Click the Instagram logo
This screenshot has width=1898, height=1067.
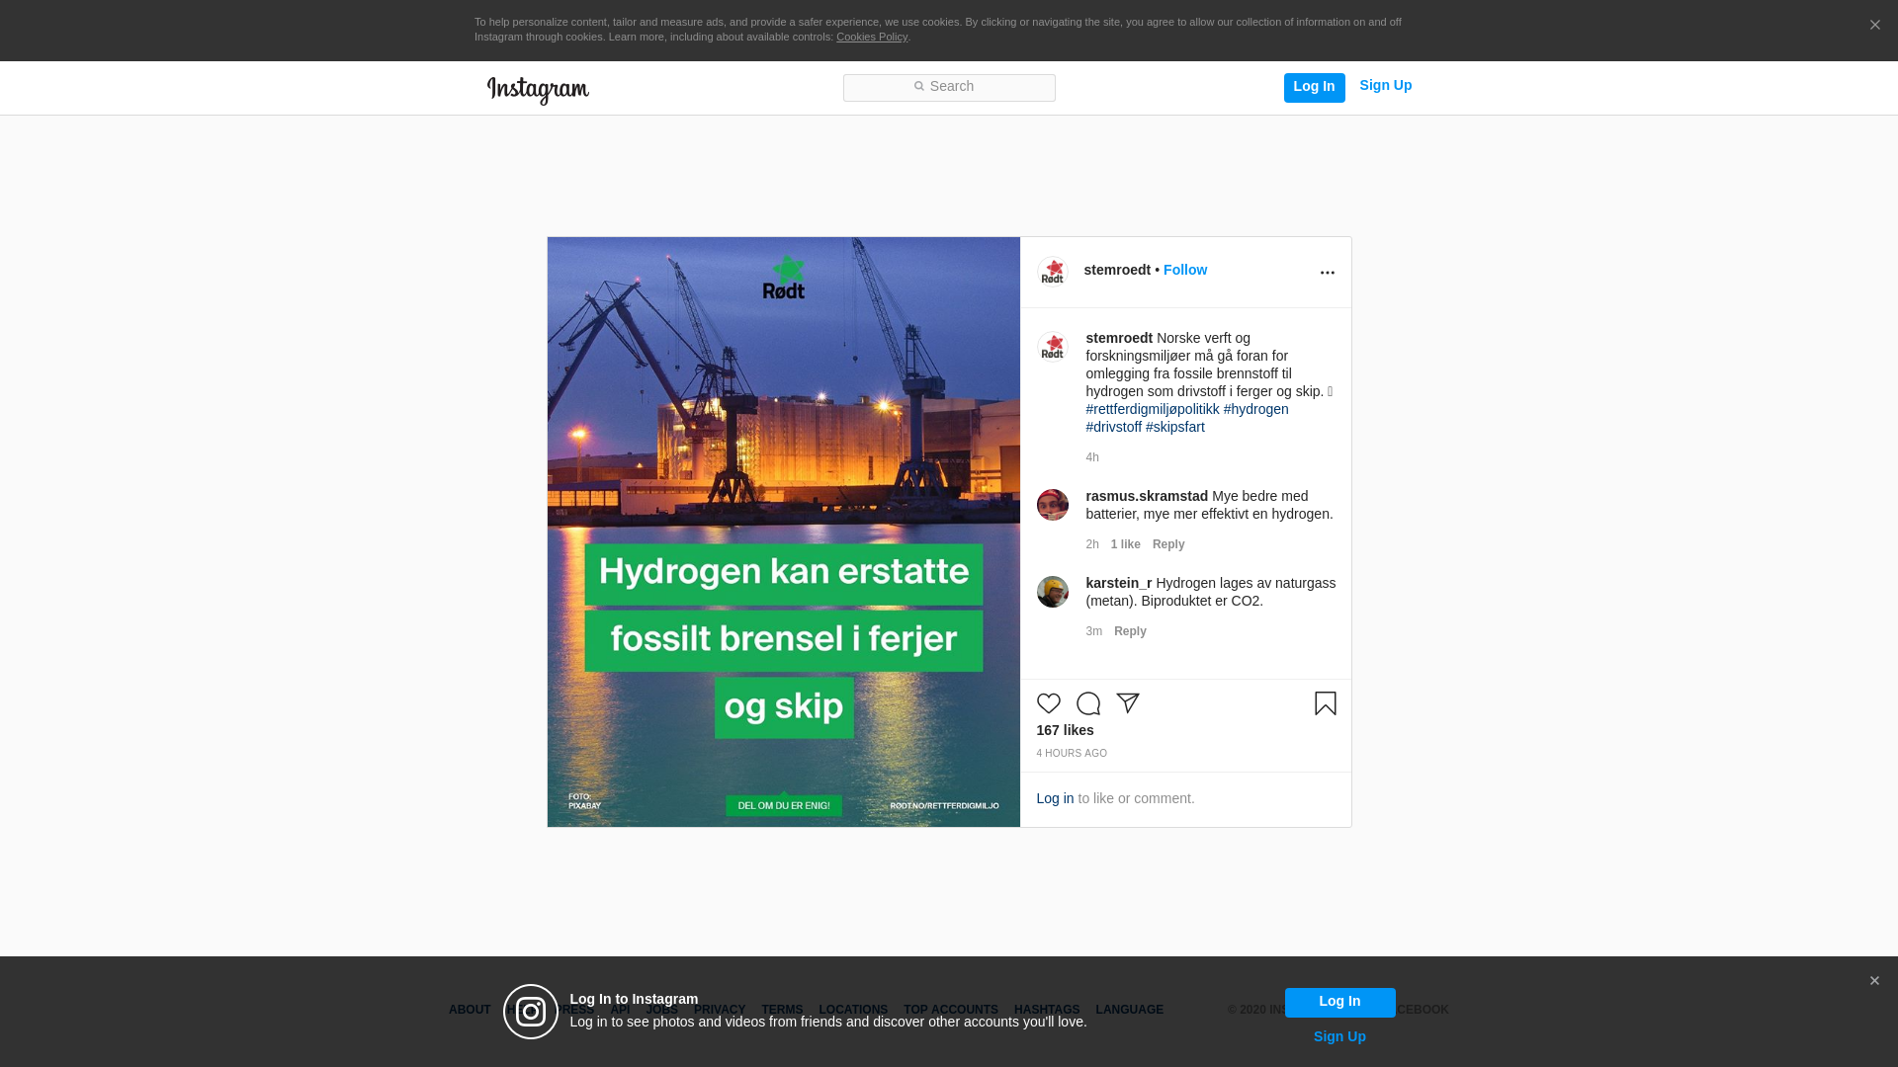[x=538, y=90]
